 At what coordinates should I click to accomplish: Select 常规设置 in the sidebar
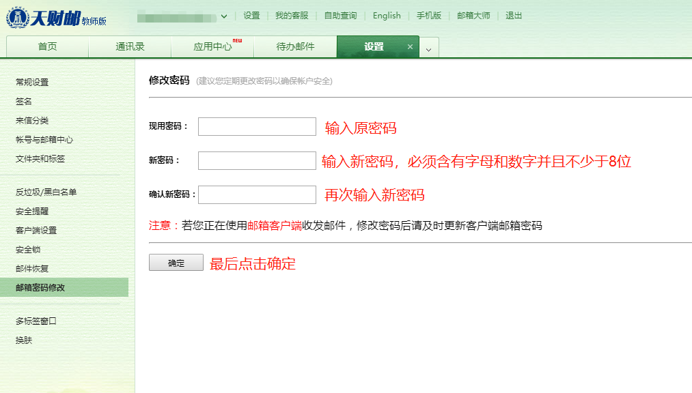pyautogui.click(x=32, y=83)
